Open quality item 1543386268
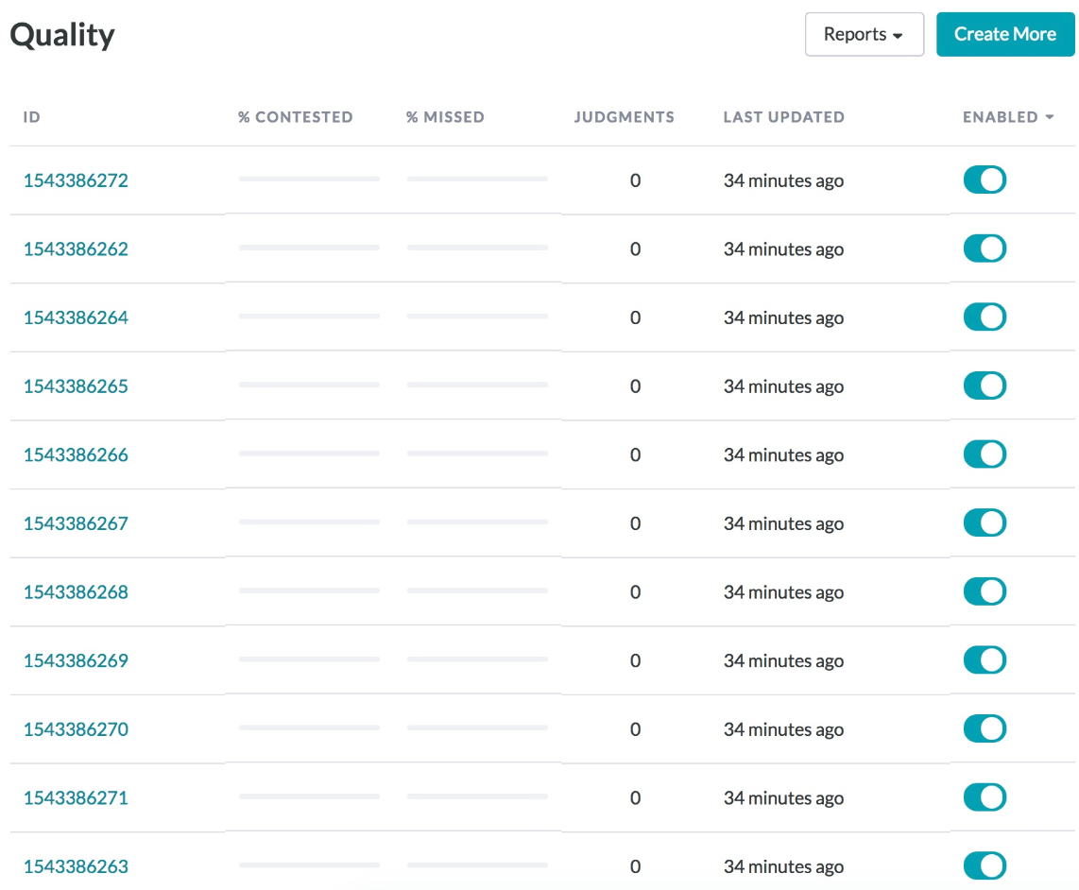 (x=76, y=591)
